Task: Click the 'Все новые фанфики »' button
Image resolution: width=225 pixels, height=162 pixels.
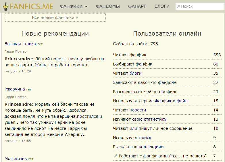Action: [x=55, y=18]
